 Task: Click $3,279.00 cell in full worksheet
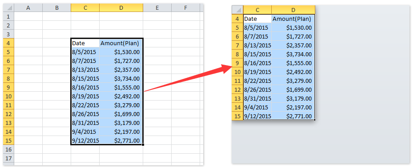click(x=121, y=105)
